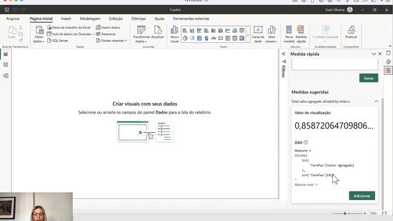Click the SQL Server data source
The height and width of the screenshot is (221, 393).
(58, 41)
